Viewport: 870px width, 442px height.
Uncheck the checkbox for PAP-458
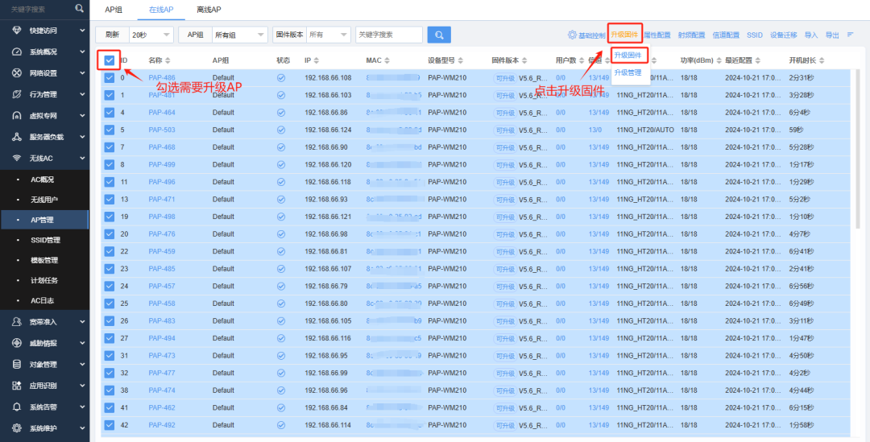[x=110, y=304]
